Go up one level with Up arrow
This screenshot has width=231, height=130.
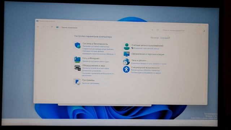(52, 27)
